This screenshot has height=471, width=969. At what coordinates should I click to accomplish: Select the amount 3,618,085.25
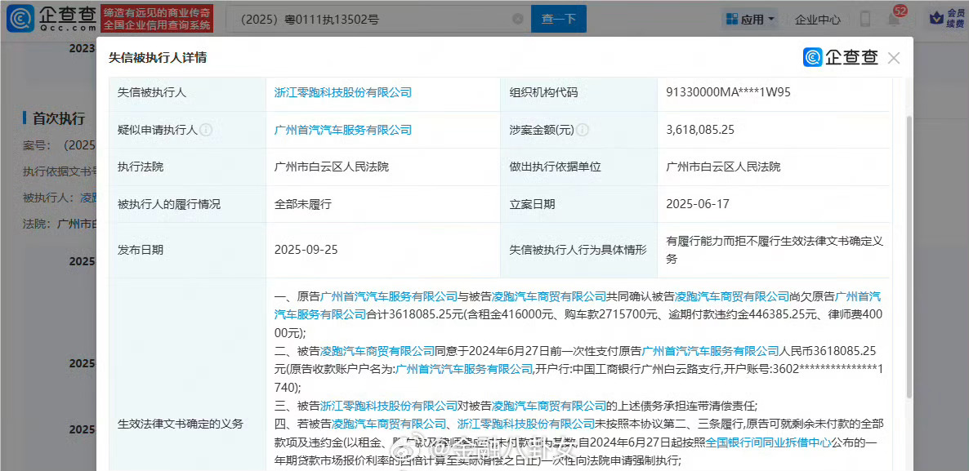(700, 130)
